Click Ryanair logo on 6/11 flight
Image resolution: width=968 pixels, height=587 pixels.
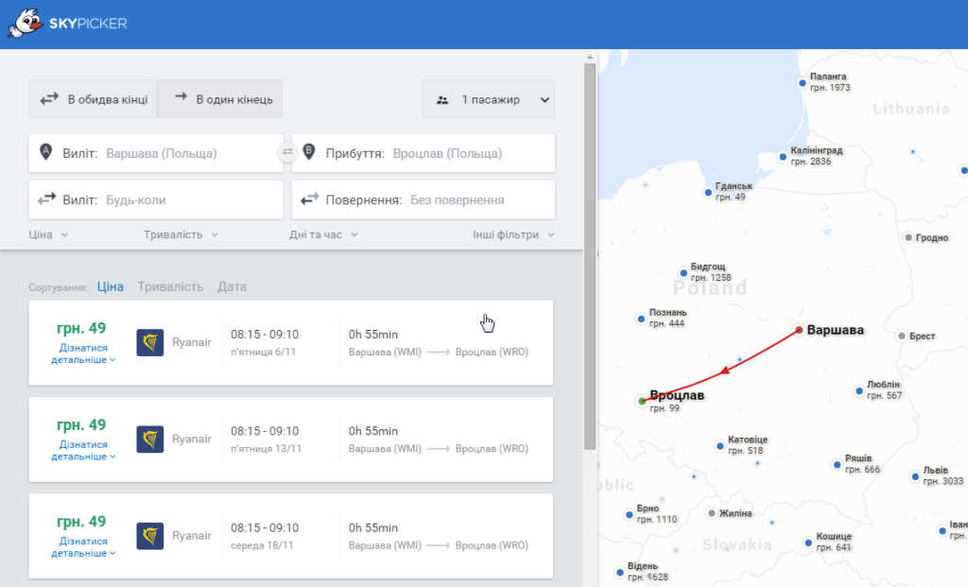[150, 342]
